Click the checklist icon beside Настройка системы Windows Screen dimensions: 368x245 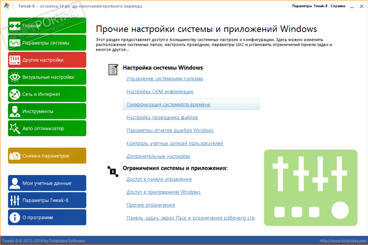113,69
